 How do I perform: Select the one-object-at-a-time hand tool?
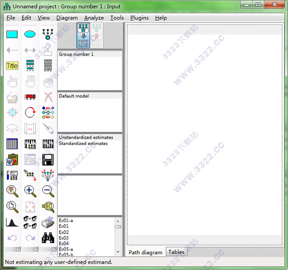tap(12, 81)
